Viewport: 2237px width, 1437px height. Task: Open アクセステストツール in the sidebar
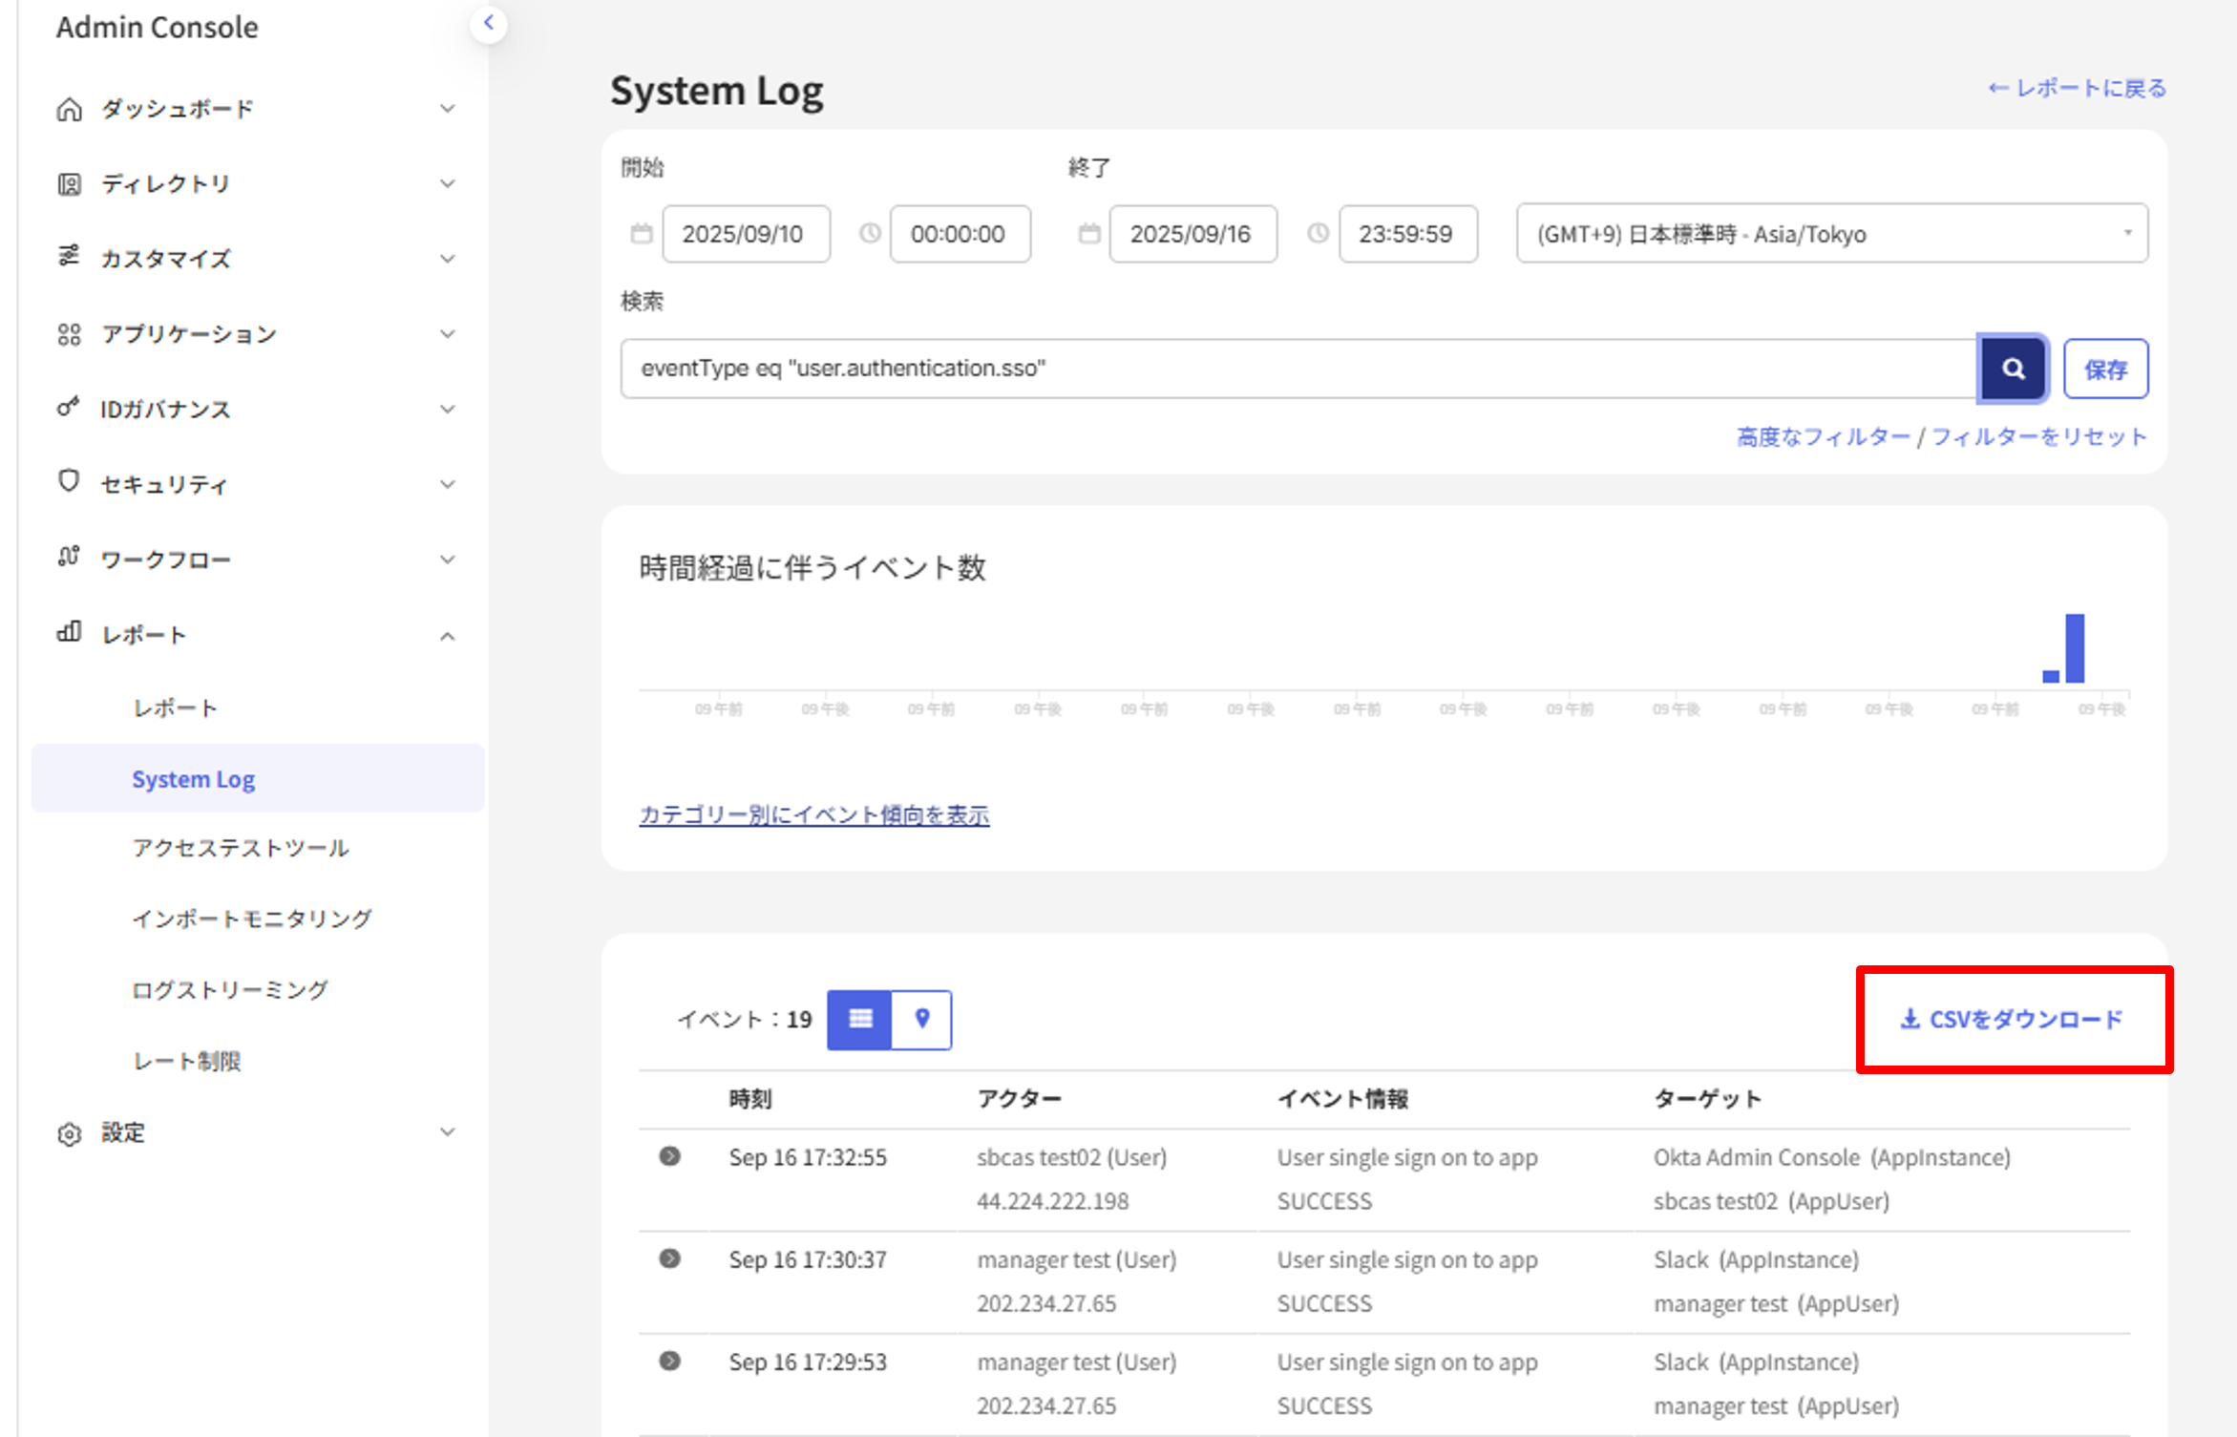[241, 848]
